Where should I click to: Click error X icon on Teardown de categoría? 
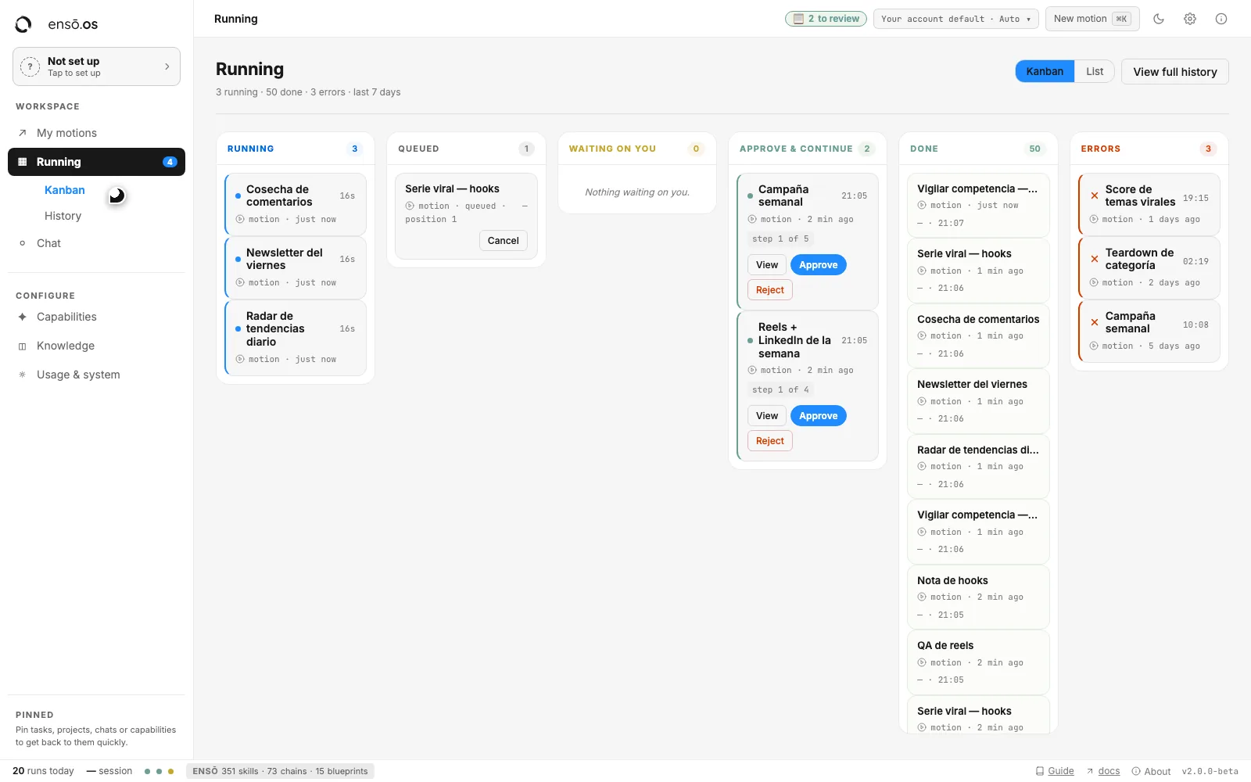[1095, 259]
